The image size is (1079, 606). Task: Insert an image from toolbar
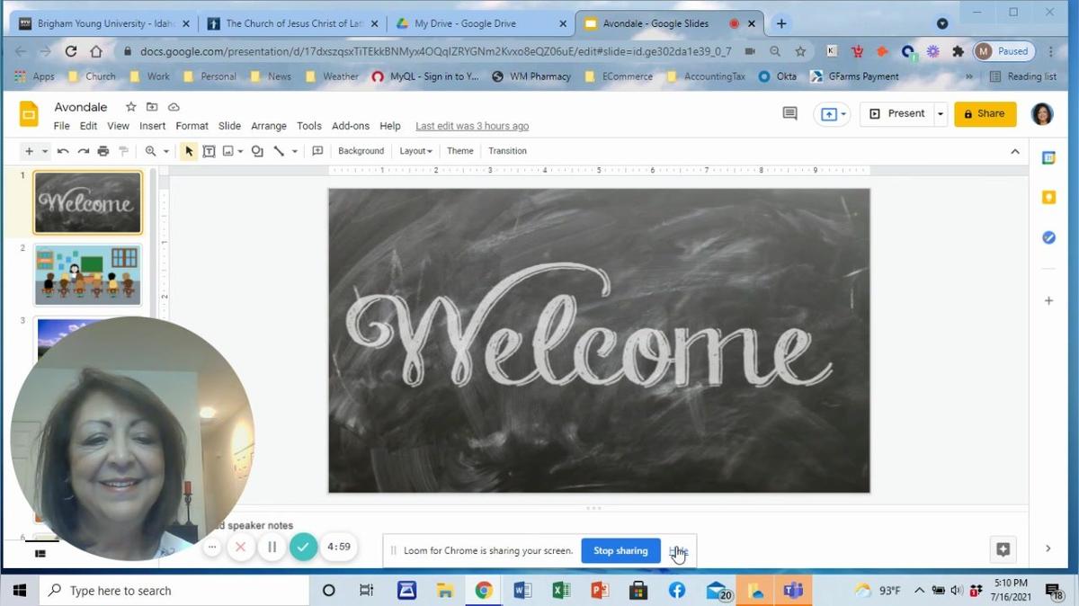click(228, 151)
